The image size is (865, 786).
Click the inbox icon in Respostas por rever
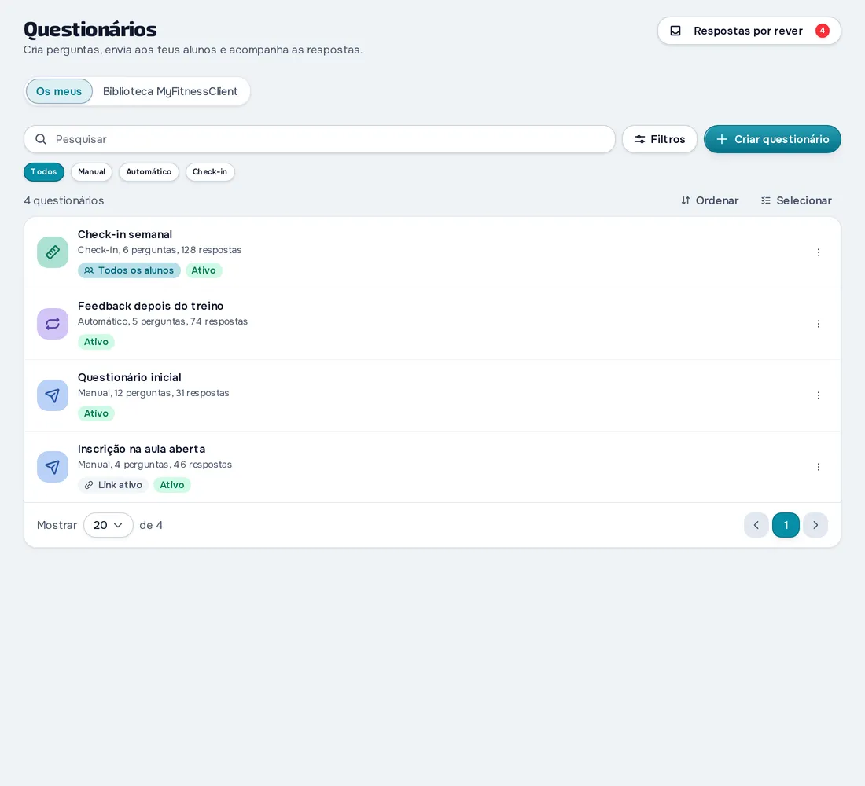point(675,31)
